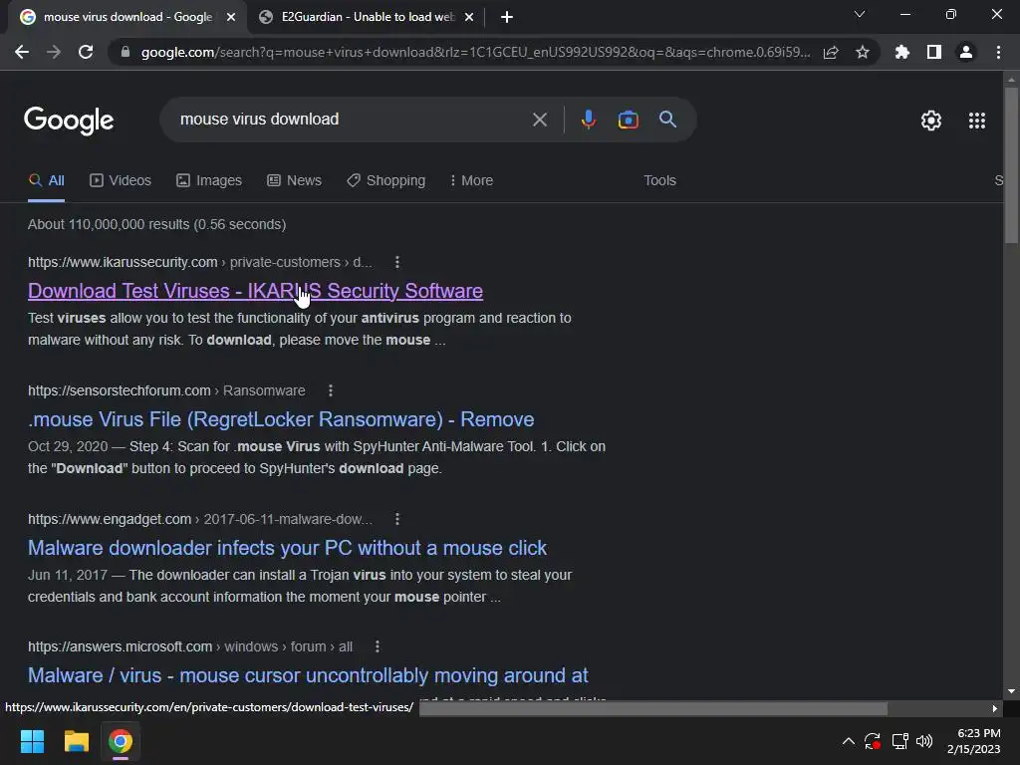
Task: Click the engadget.com URL breadcrumb
Action: [199, 519]
